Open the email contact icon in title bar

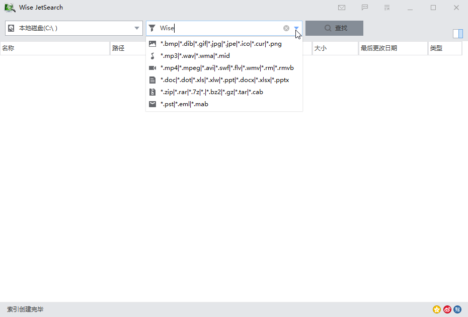(x=342, y=8)
